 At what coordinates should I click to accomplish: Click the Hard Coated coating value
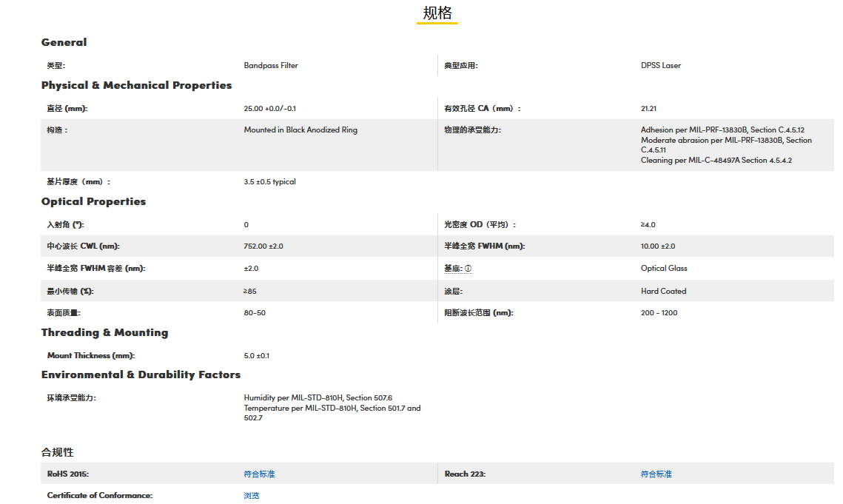(x=663, y=291)
